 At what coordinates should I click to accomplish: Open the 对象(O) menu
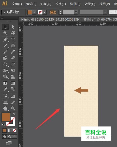coord(46,4)
